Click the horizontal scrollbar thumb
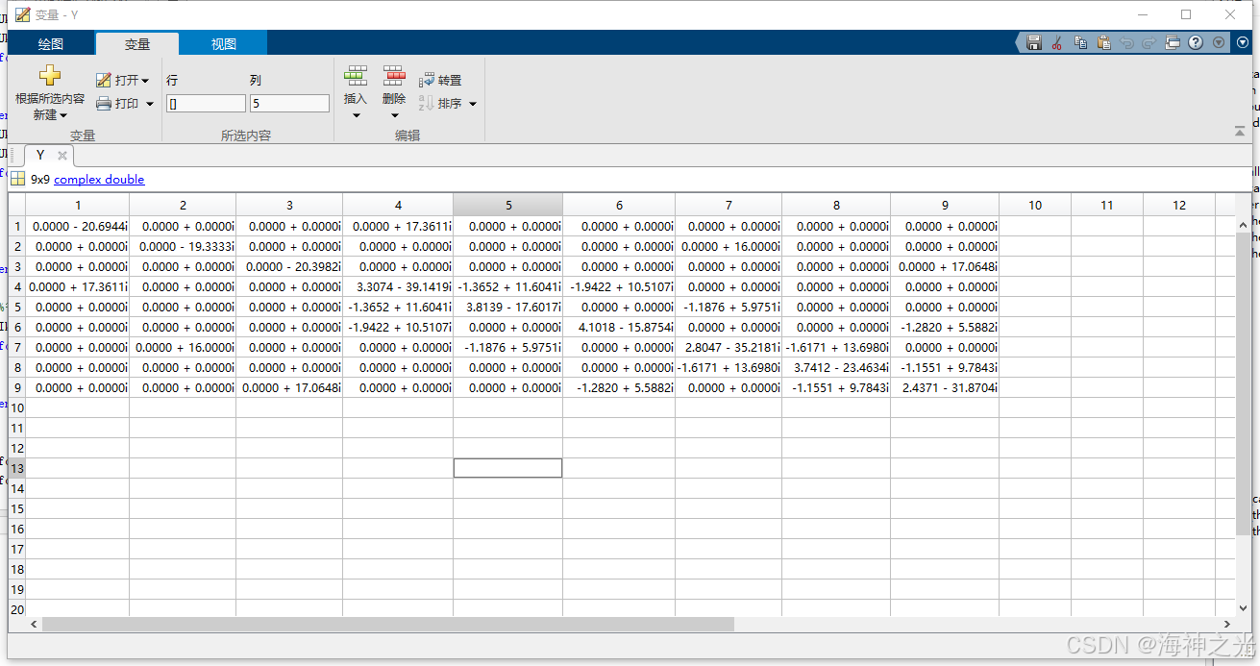 (x=387, y=624)
